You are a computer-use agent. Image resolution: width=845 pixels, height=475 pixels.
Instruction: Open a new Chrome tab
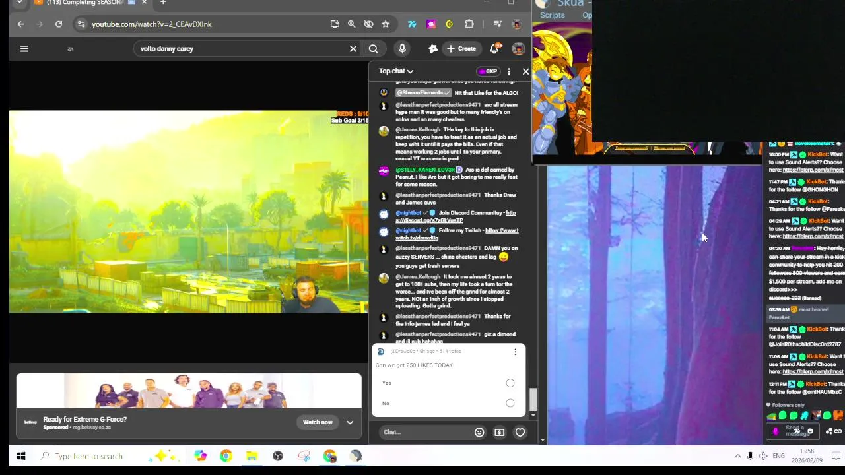click(x=163, y=3)
